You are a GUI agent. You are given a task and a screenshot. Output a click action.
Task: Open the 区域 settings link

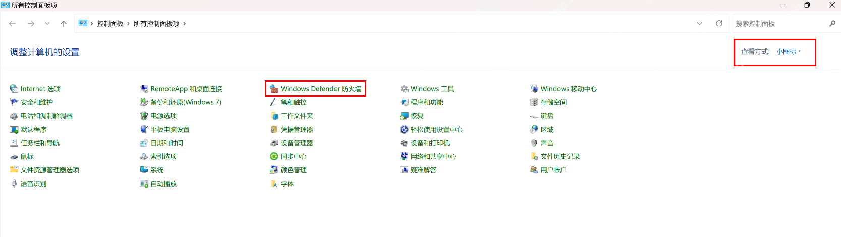tap(547, 130)
